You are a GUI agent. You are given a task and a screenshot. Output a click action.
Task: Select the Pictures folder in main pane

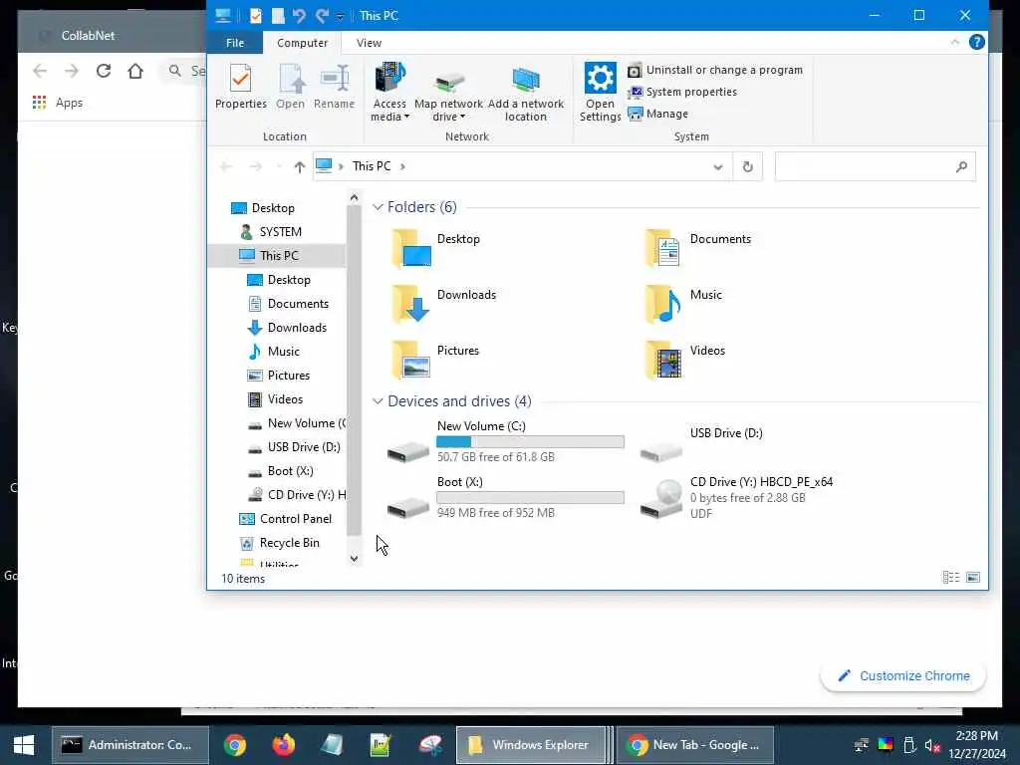click(434, 360)
